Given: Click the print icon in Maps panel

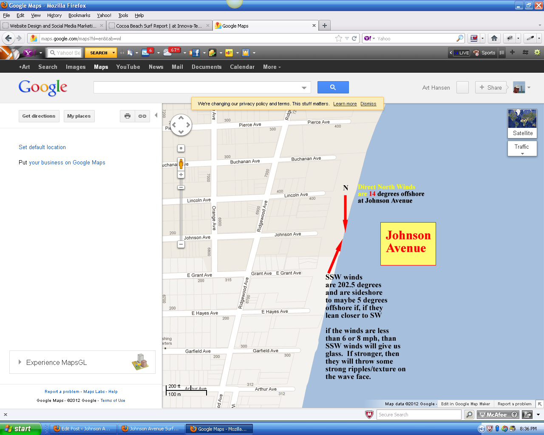Looking at the screenshot, I should 127,116.
